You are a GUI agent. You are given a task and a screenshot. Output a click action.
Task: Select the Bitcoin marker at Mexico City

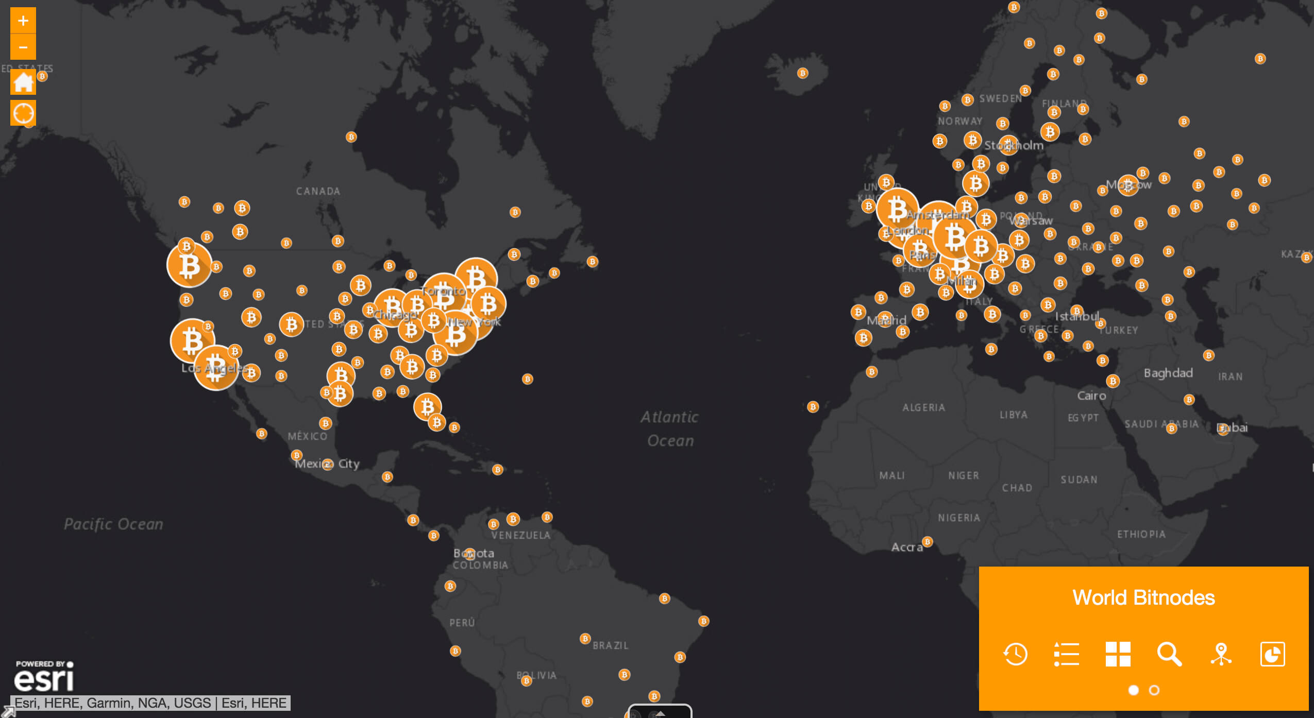(x=327, y=464)
